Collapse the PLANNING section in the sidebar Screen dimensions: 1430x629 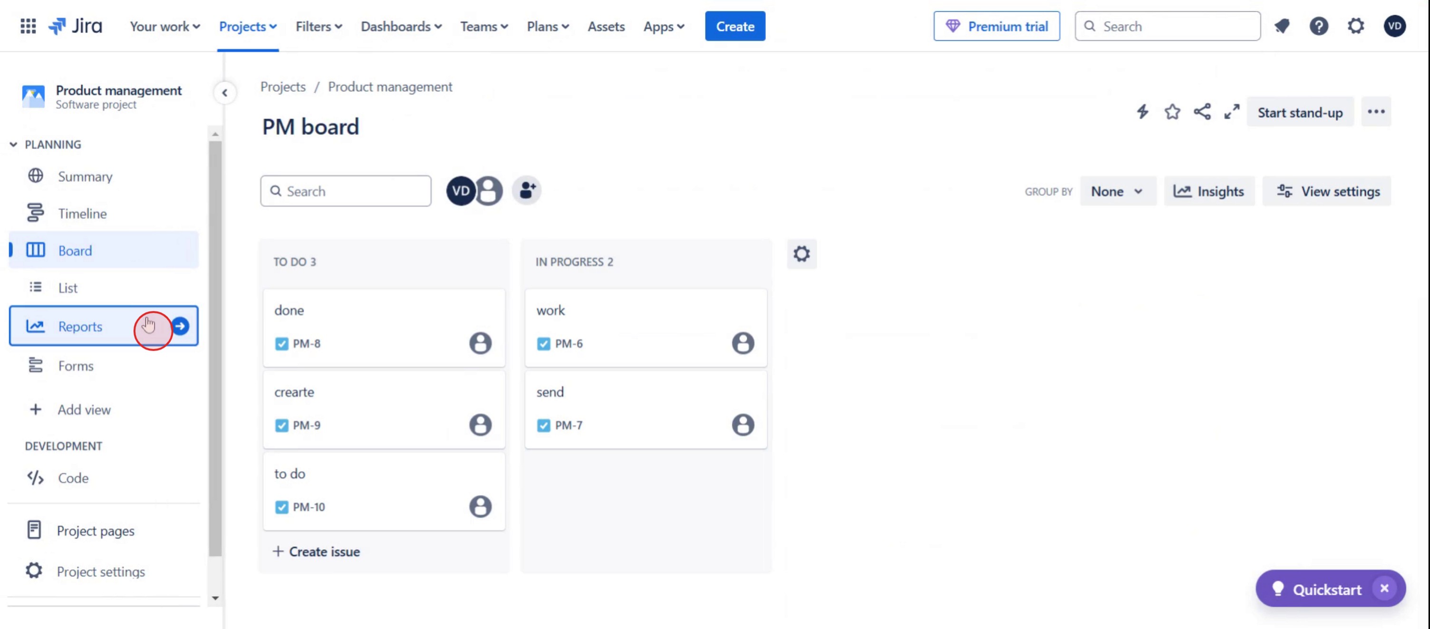pyautogui.click(x=13, y=145)
